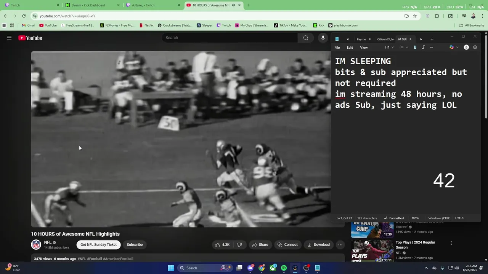Image resolution: width=488 pixels, height=274 pixels.
Task: Switch to the CitizenFX_lo Notepad tab
Action: click(x=385, y=39)
